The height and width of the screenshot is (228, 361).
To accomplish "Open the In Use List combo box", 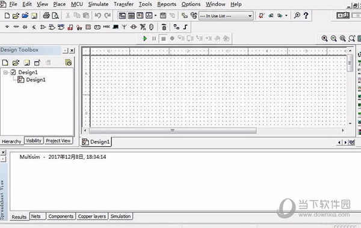I will click(226, 16).
